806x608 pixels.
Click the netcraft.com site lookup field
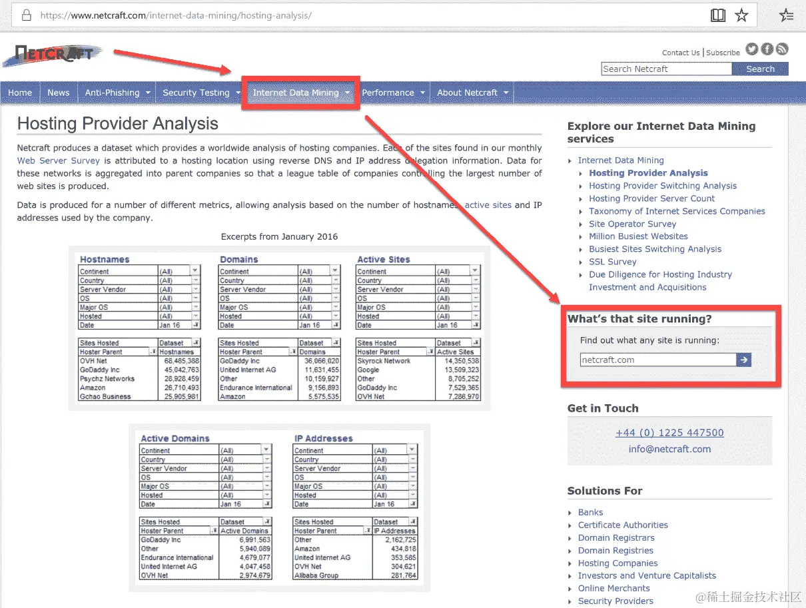click(658, 360)
